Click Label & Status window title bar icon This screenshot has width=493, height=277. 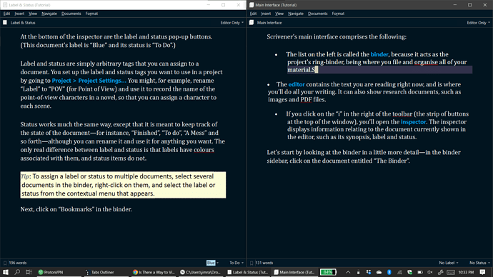click(5, 5)
